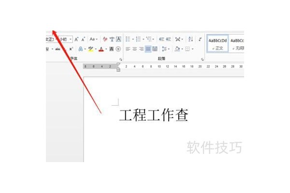
Task: Click the Clear Formatting eraser icon
Action: [x=105, y=39]
